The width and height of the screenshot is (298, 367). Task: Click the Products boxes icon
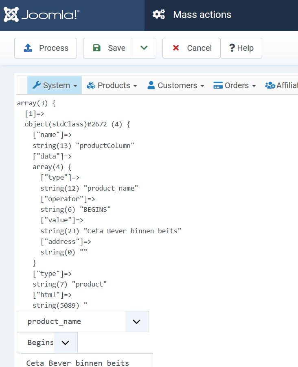pos(91,85)
